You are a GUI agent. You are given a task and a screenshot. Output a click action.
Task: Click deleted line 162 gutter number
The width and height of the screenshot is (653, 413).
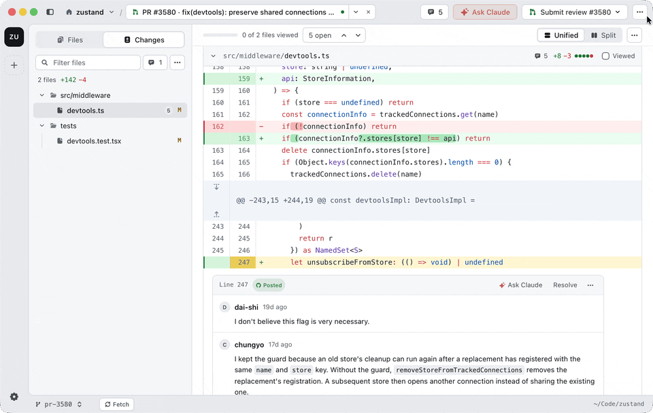[x=218, y=126]
